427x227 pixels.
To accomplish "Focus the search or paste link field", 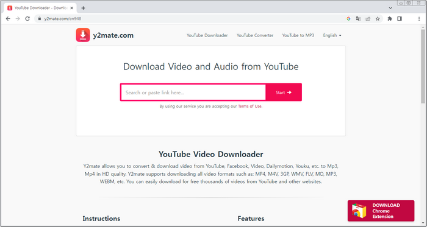I will tap(193, 93).
